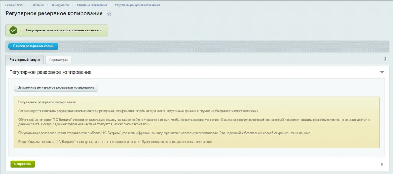The width and height of the screenshot is (393, 174).
Task: Pin the tab bar using top pin icon
Action: 385,59
